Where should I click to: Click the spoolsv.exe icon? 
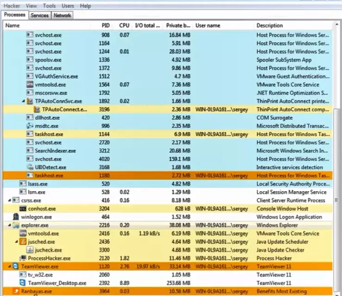point(30,60)
